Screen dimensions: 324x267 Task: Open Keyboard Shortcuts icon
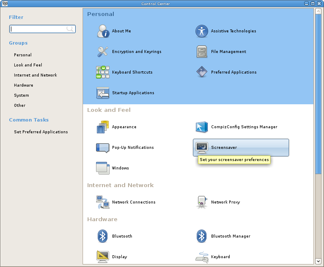point(103,72)
